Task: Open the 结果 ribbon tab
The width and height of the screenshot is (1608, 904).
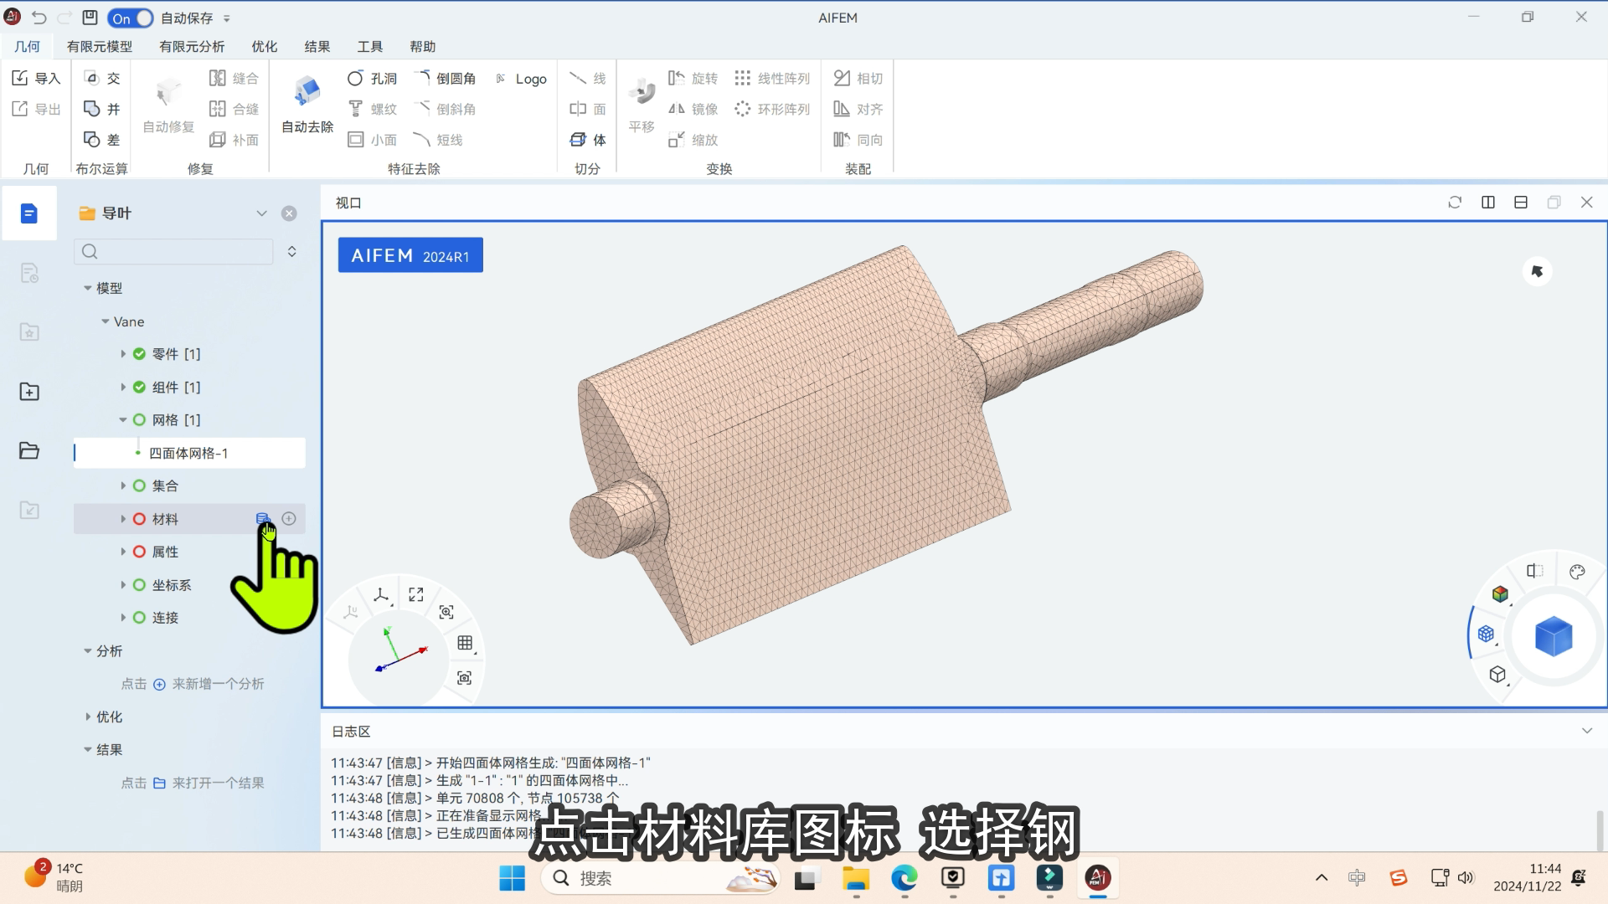Action: [x=317, y=47]
